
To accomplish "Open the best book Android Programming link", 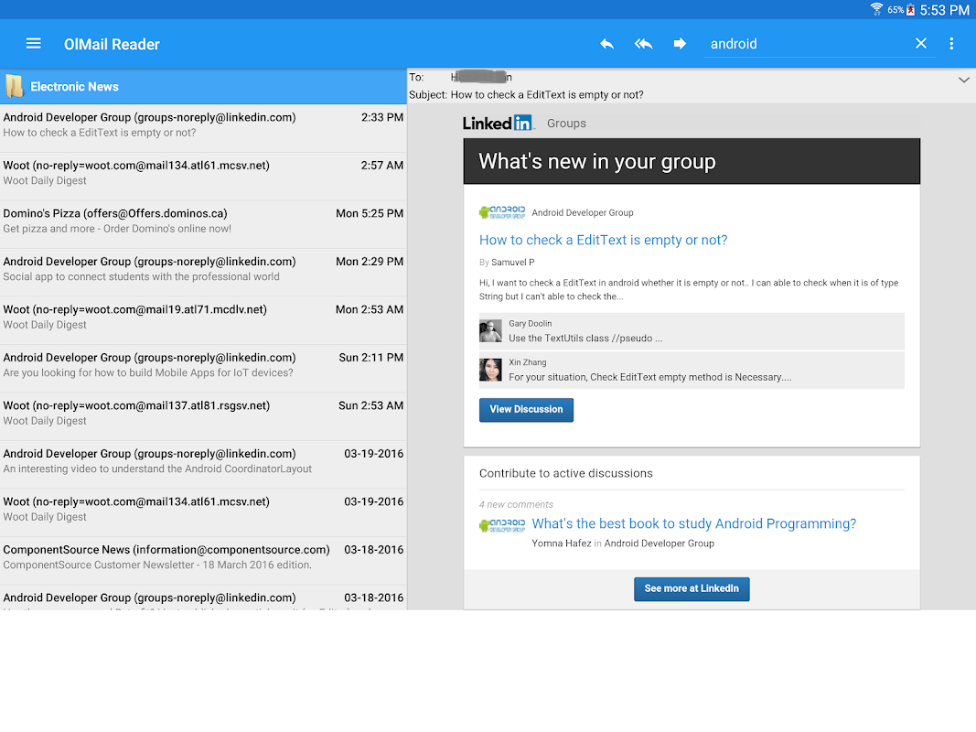I will pos(694,523).
